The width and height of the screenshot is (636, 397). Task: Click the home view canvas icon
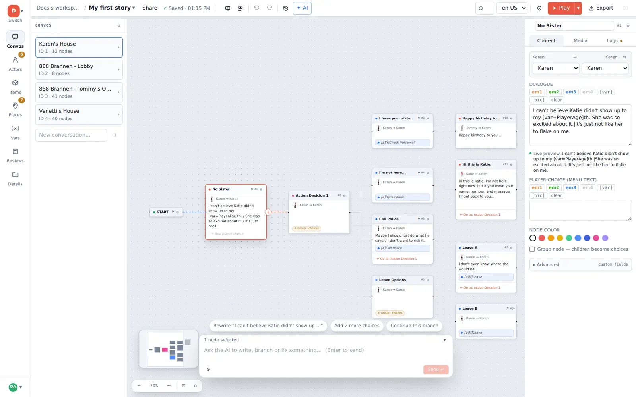coord(195,386)
